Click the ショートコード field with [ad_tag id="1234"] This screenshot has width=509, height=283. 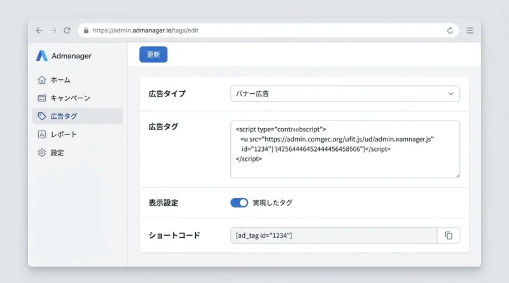pyautogui.click(x=334, y=235)
